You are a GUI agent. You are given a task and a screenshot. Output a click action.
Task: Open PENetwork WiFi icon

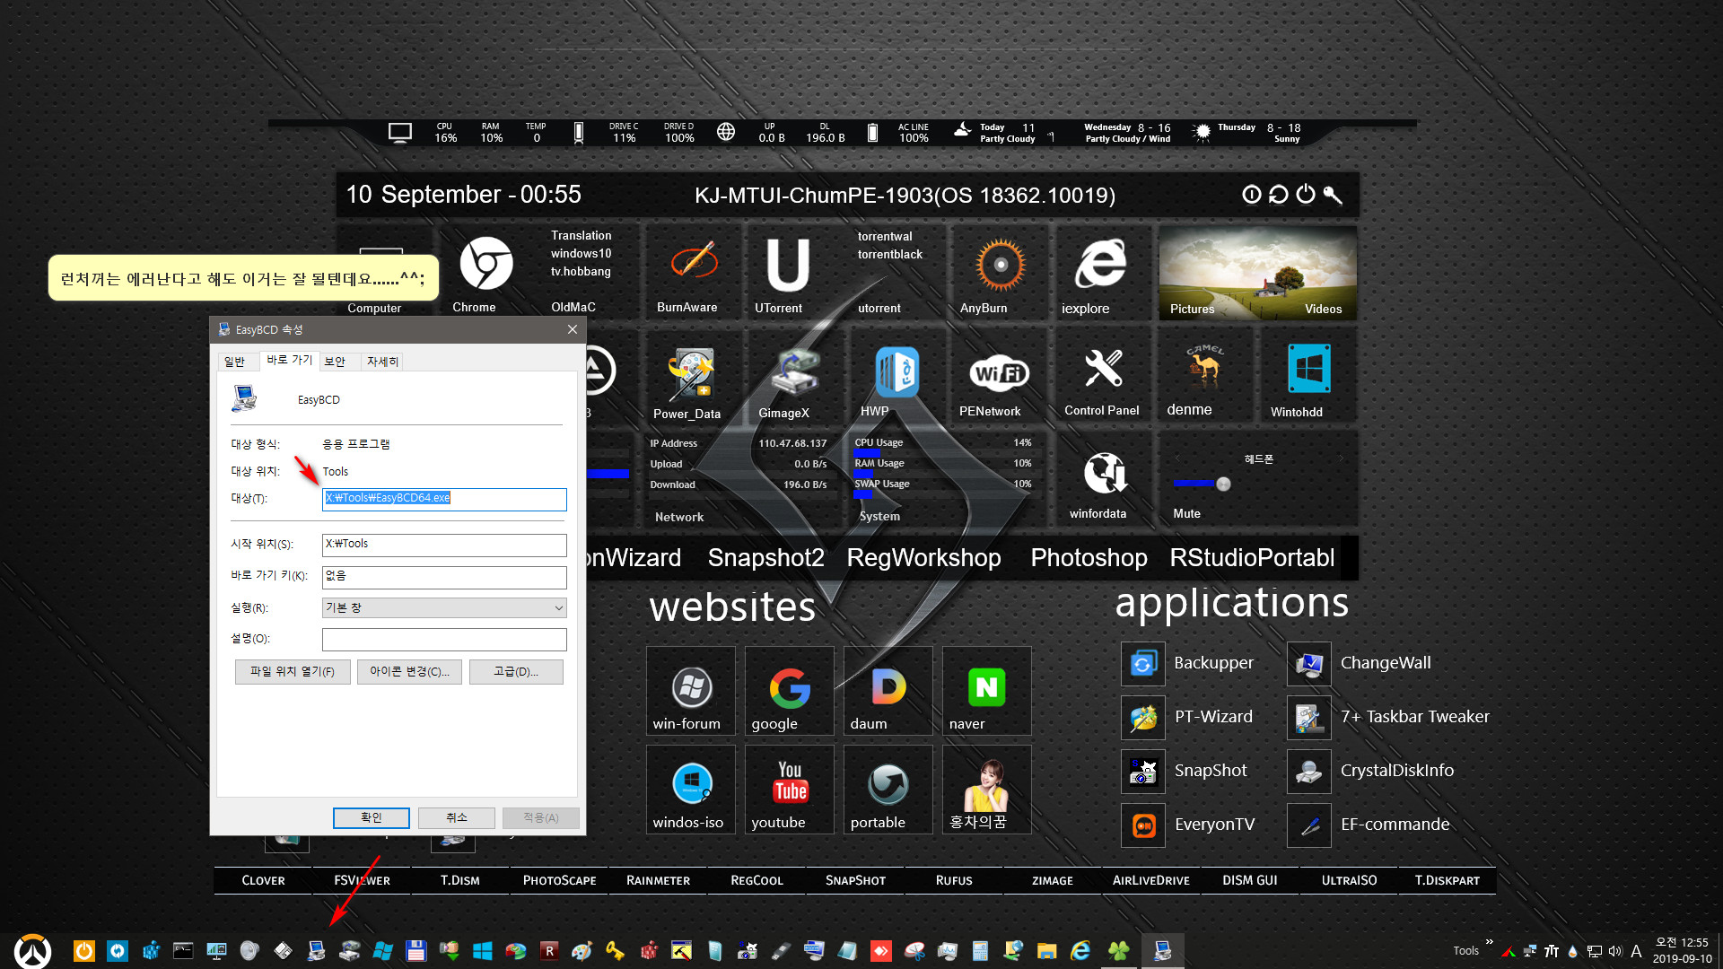[x=999, y=372]
